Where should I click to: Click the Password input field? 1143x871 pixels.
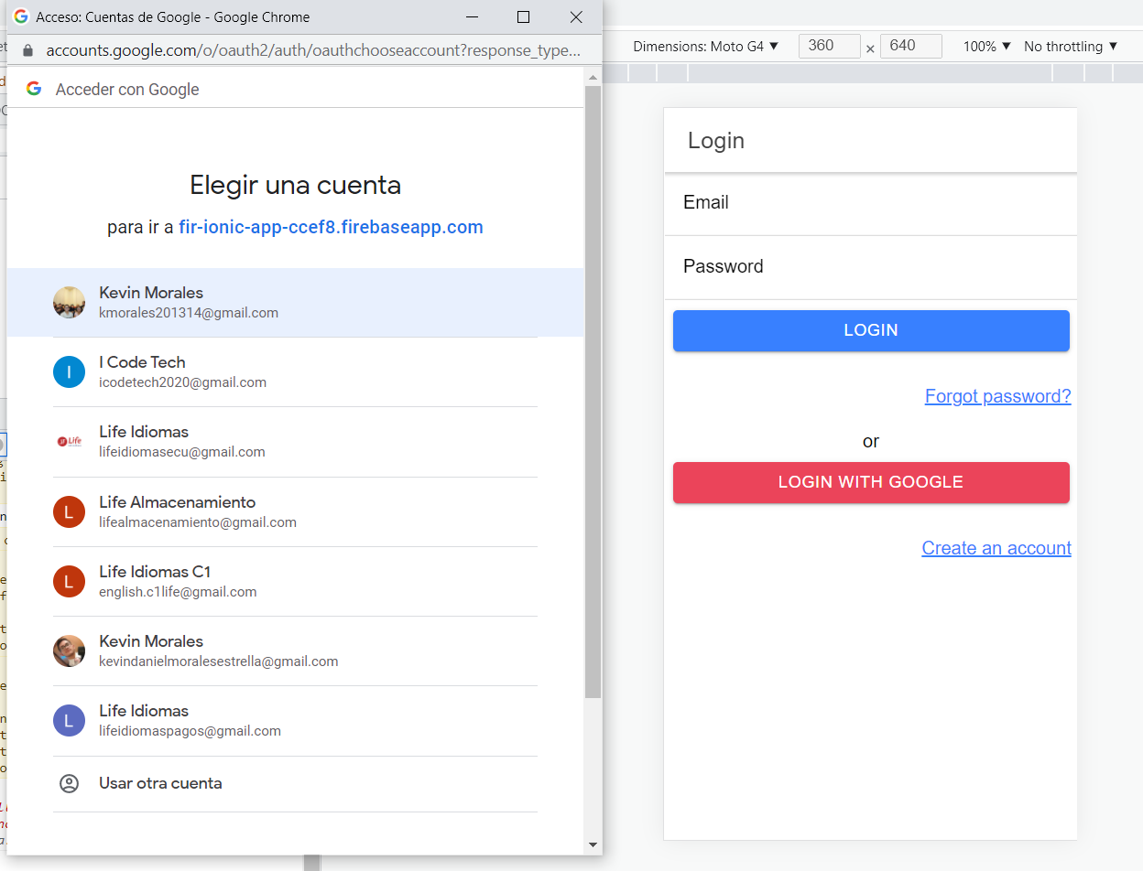pyautogui.click(x=871, y=266)
